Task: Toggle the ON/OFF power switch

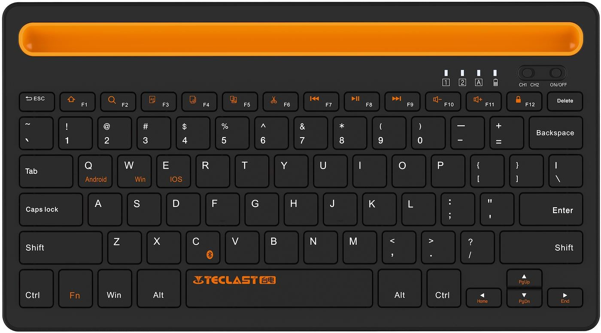Action: coord(556,73)
